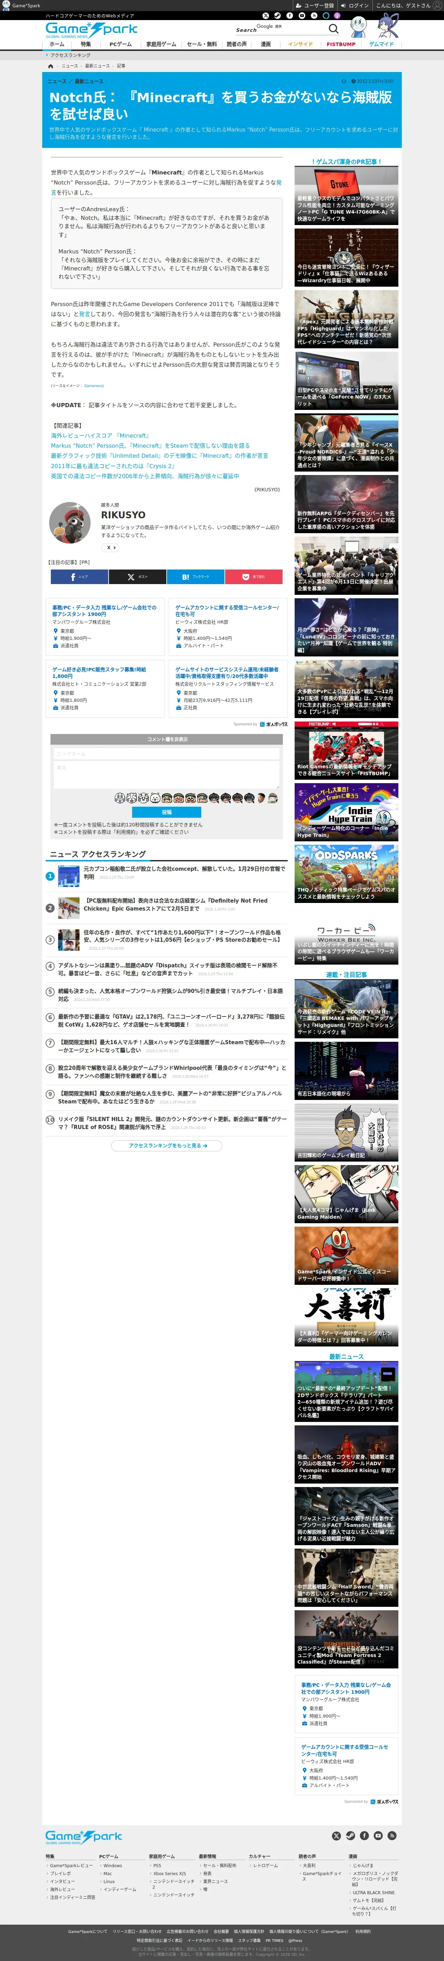Screen dimensions: 444x1961
Task: Select the last helmeted avatar in comment form
Action: pyautogui.click(x=273, y=798)
